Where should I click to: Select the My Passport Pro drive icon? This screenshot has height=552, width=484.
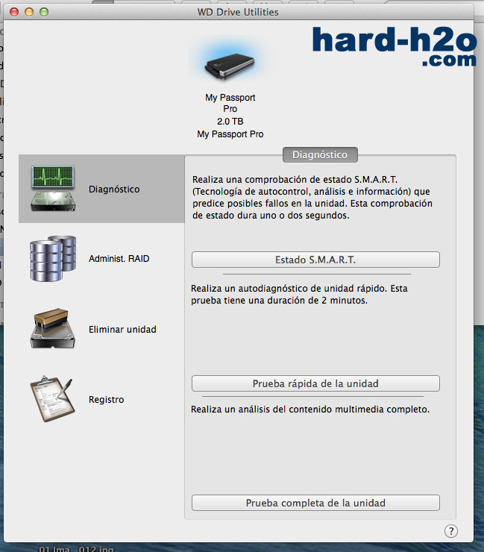coord(230,66)
